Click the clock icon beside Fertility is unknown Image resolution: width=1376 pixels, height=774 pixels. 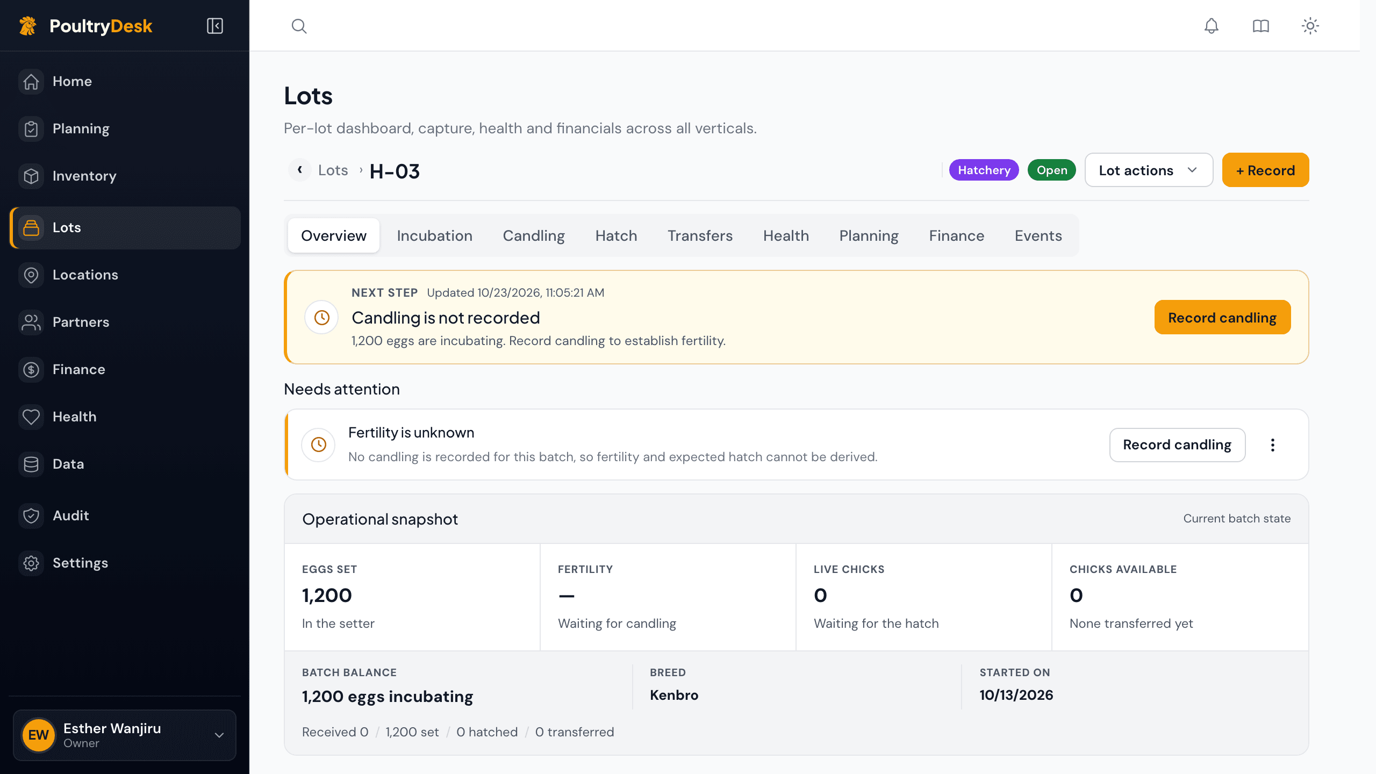pos(318,445)
